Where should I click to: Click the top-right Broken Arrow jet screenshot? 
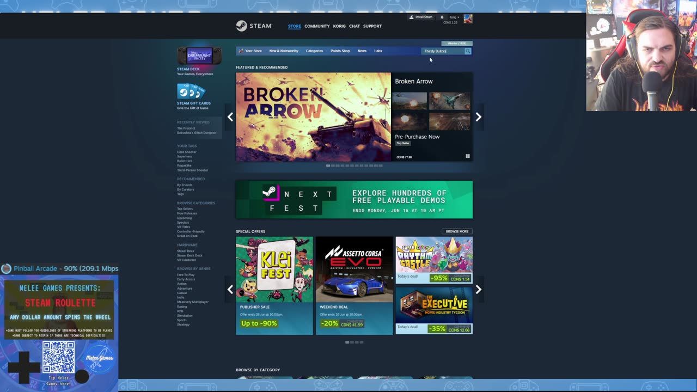pos(450,101)
